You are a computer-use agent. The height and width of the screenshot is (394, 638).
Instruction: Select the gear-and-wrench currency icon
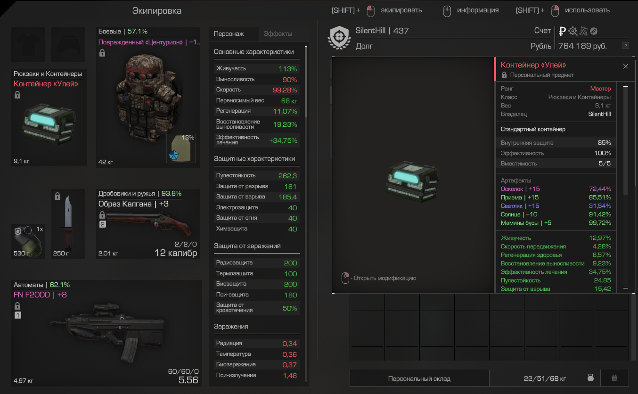[573, 31]
